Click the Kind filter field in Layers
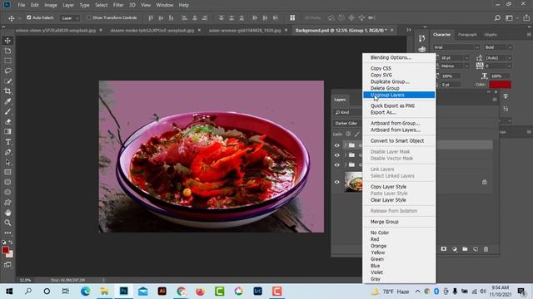This screenshot has width=533, height=299. (347, 112)
